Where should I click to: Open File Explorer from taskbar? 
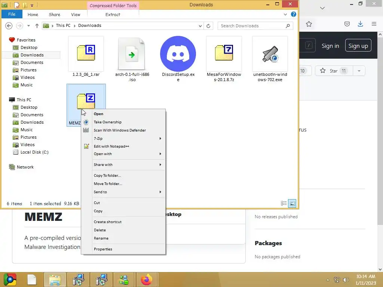pyautogui.click(x=55, y=280)
